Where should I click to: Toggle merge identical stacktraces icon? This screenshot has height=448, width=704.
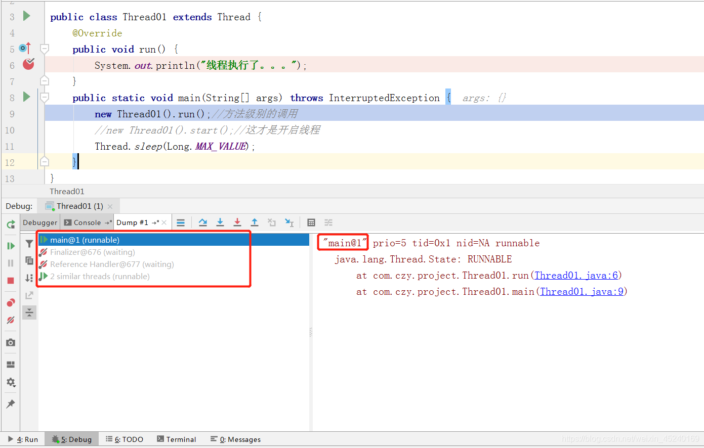(29, 312)
